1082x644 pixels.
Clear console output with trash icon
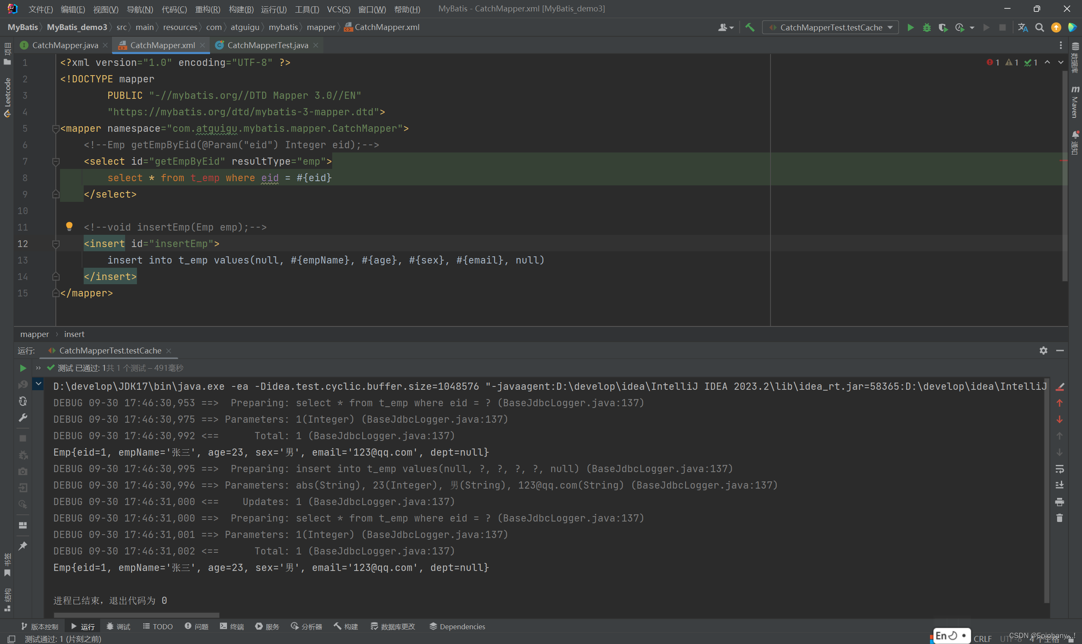click(1060, 518)
